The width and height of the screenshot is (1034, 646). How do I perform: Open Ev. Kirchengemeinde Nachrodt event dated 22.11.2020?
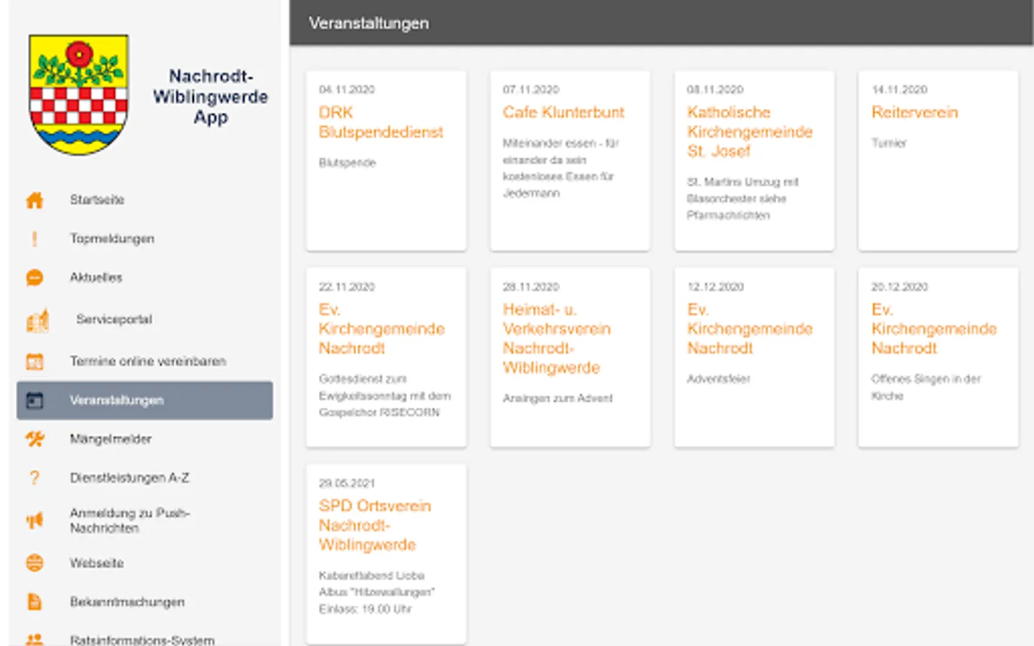click(x=381, y=329)
